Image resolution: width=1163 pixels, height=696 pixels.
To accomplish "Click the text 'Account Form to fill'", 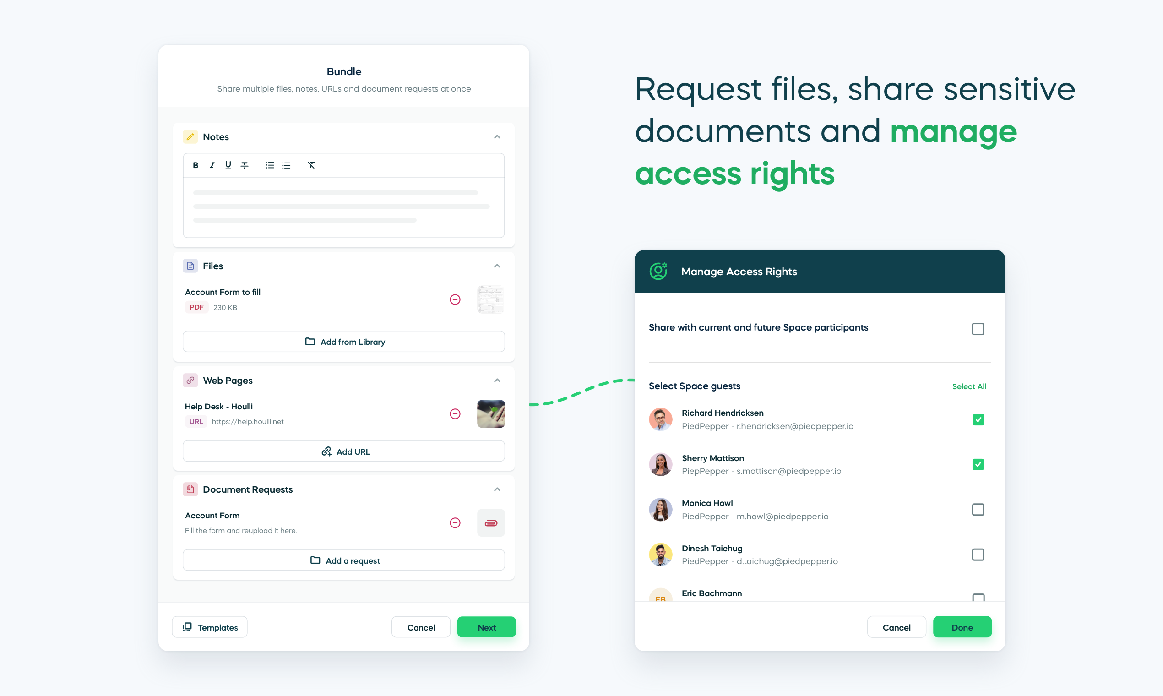I will click(x=223, y=292).
